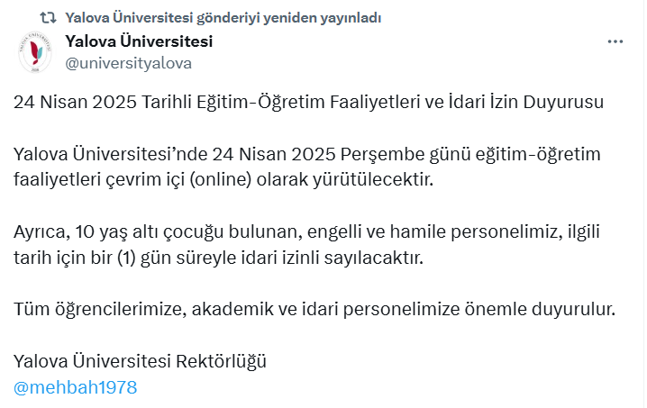Open the Yalova Üniversitesi profile avatar logo
Screen dimensions: 647x408
coord(35,52)
